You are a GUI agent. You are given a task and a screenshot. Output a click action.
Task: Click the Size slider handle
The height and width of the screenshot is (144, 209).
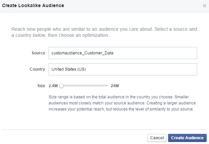61,86
